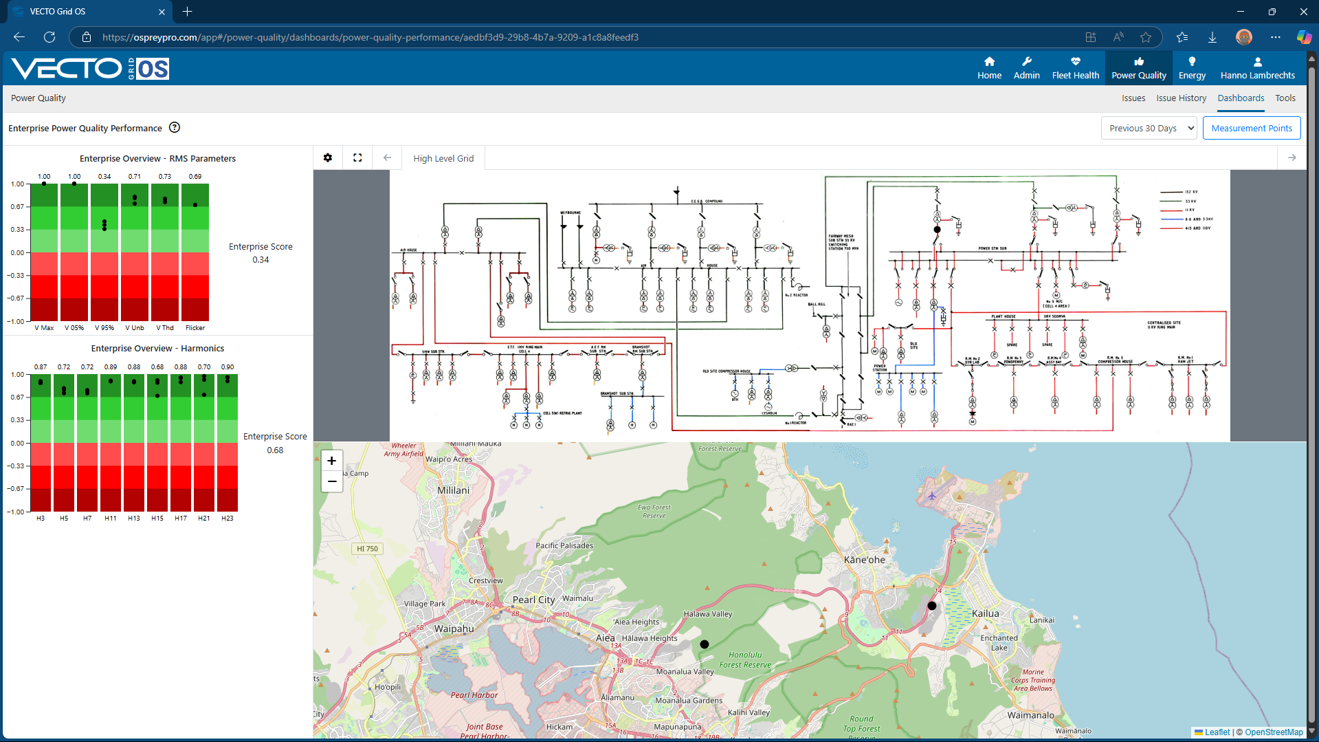Click the right arrow beside diagram tabs
1319x742 pixels.
[x=1292, y=157]
